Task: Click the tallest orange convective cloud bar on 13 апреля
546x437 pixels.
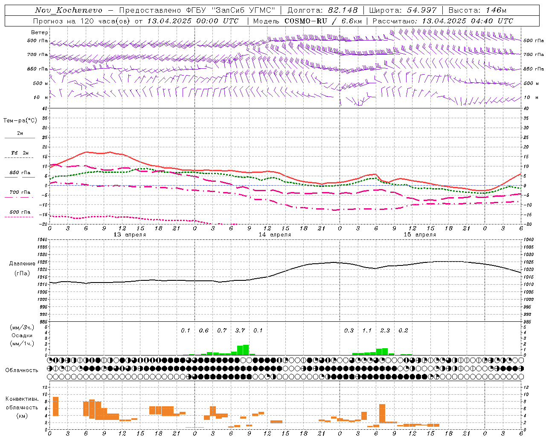Action: pos(55,406)
